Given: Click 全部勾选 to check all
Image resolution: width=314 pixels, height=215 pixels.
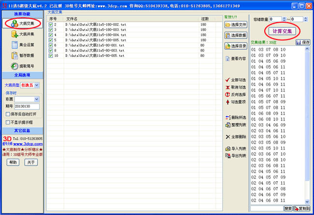Looking at the screenshot, I should pos(236,80).
